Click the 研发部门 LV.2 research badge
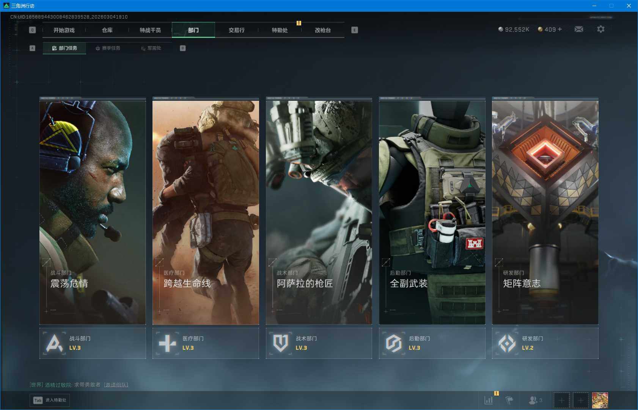638x410 pixels. tap(545, 343)
